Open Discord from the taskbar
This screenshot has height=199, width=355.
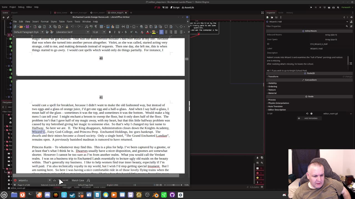[47, 195]
